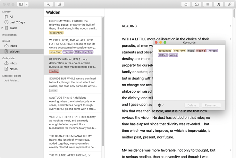Open the sidebar view options dropdown arrow
236x158 pixels.
point(27,4)
